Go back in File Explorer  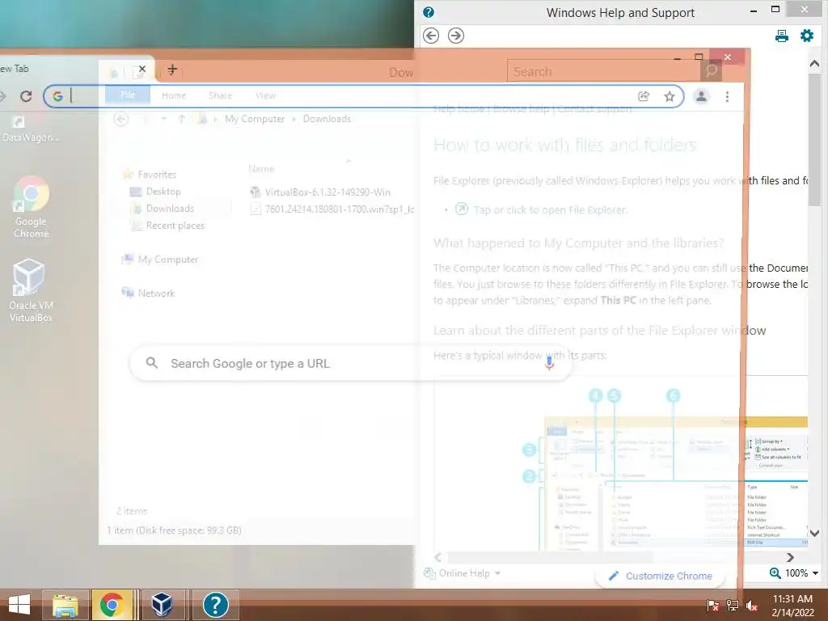click(121, 120)
